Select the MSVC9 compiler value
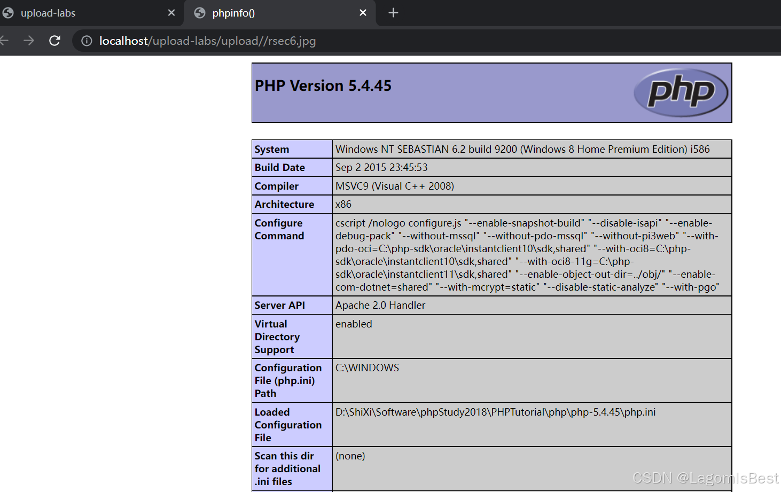Viewport: 781px width, 492px height. point(395,186)
